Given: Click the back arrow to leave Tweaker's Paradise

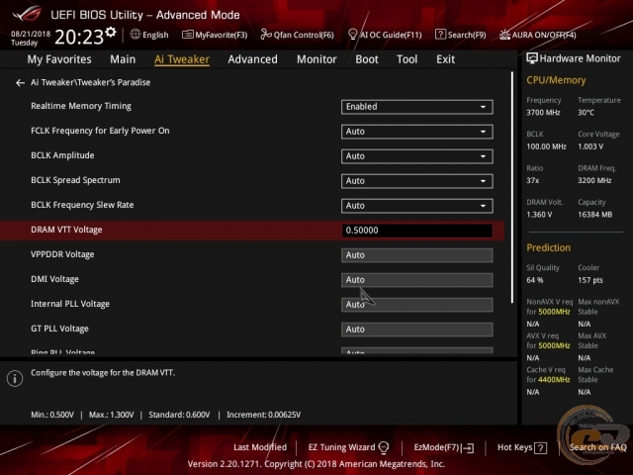Looking at the screenshot, I should (x=20, y=83).
